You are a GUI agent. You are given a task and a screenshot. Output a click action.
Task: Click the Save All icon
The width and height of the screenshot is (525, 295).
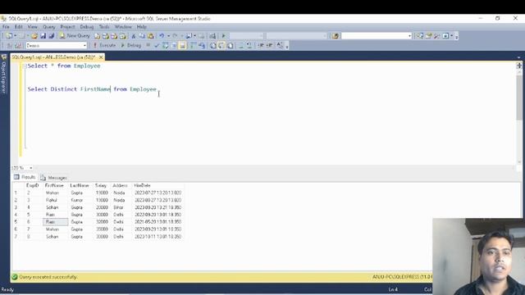[x=51, y=36]
